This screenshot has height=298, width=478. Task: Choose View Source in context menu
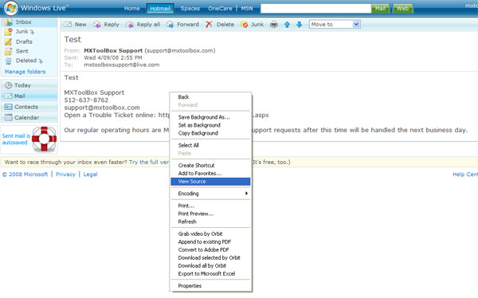pyautogui.click(x=210, y=182)
